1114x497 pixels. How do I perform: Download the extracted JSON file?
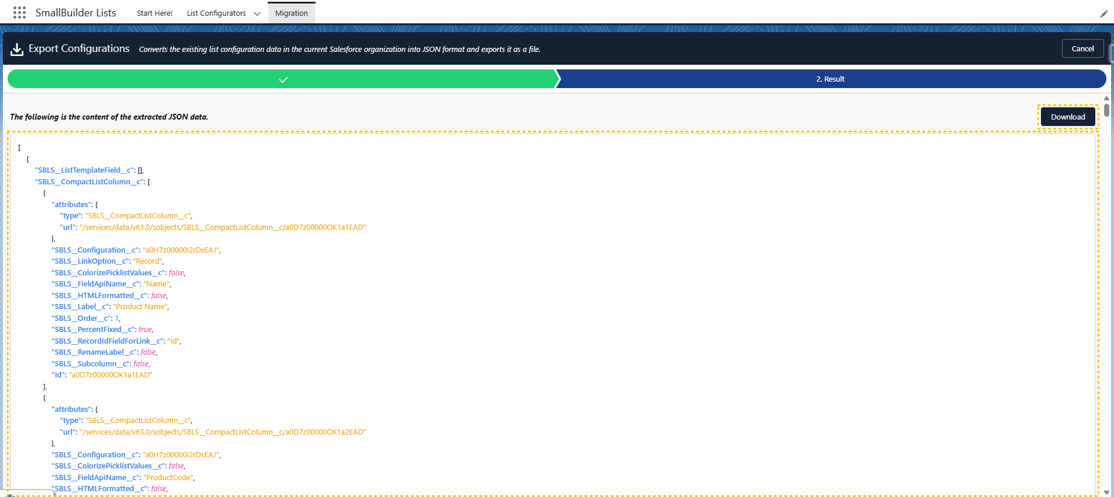tap(1067, 117)
